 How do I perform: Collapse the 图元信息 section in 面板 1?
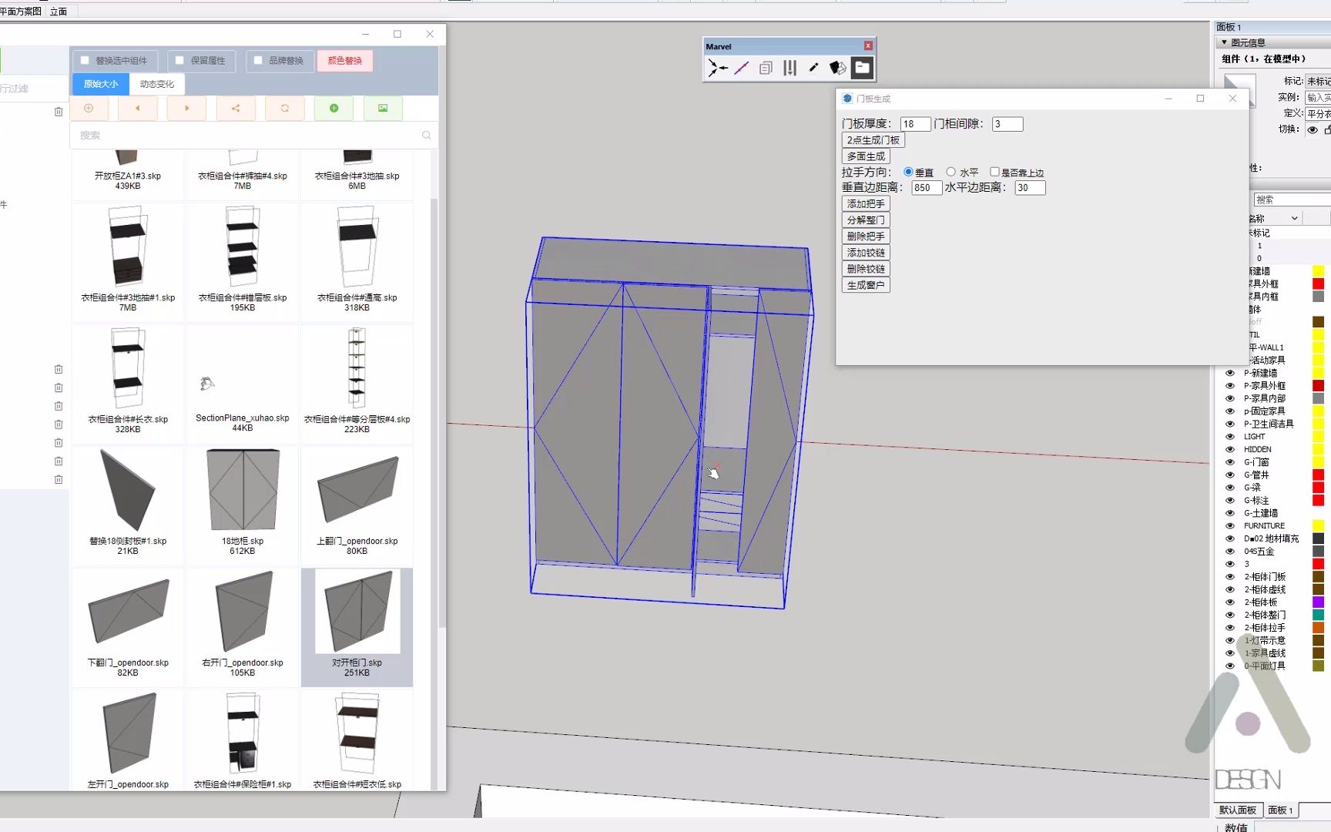tap(1222, 42)
